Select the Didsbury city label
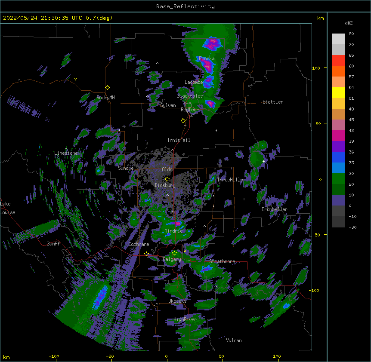This screenshot has height=362, width=371. pyautogui.click(x=165, y=185)
